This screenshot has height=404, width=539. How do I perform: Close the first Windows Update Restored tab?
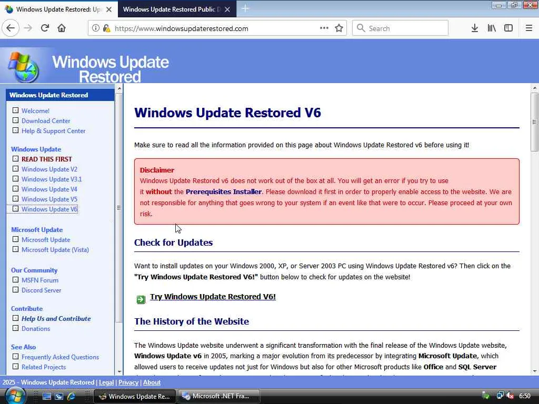pos(109,9)
